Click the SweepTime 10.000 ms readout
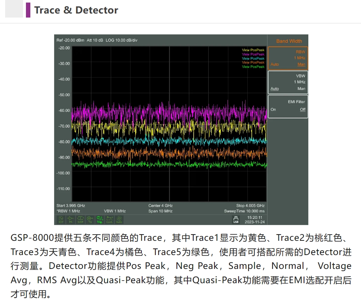 244,211
